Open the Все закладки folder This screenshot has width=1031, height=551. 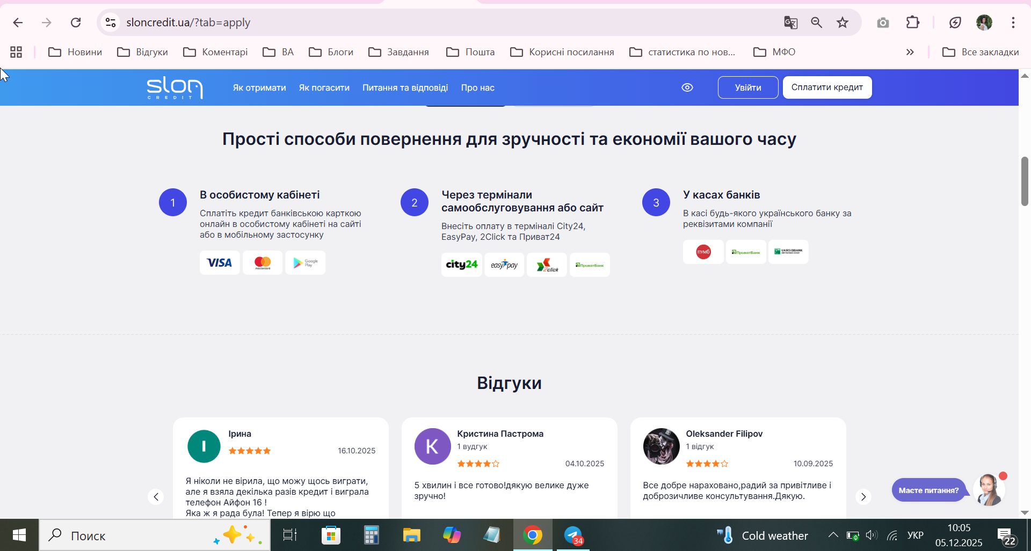tap(981, 52)
